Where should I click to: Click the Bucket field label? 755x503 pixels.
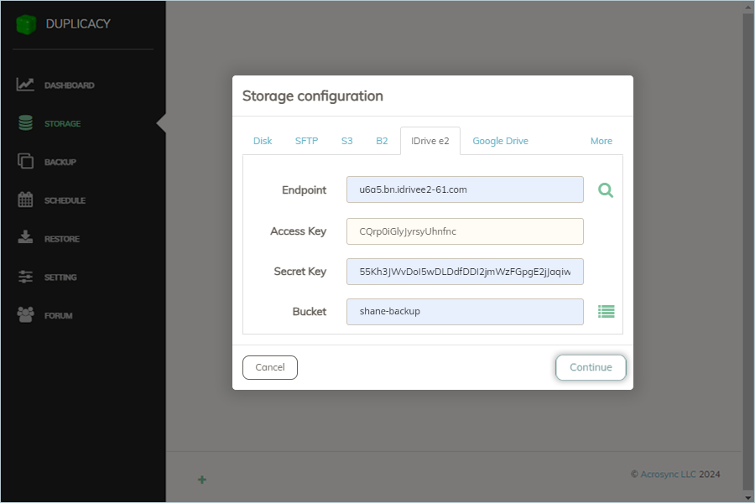[309, 311]
